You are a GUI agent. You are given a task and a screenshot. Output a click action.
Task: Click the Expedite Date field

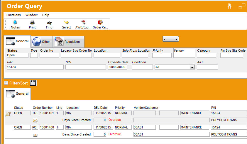point(117,67)
